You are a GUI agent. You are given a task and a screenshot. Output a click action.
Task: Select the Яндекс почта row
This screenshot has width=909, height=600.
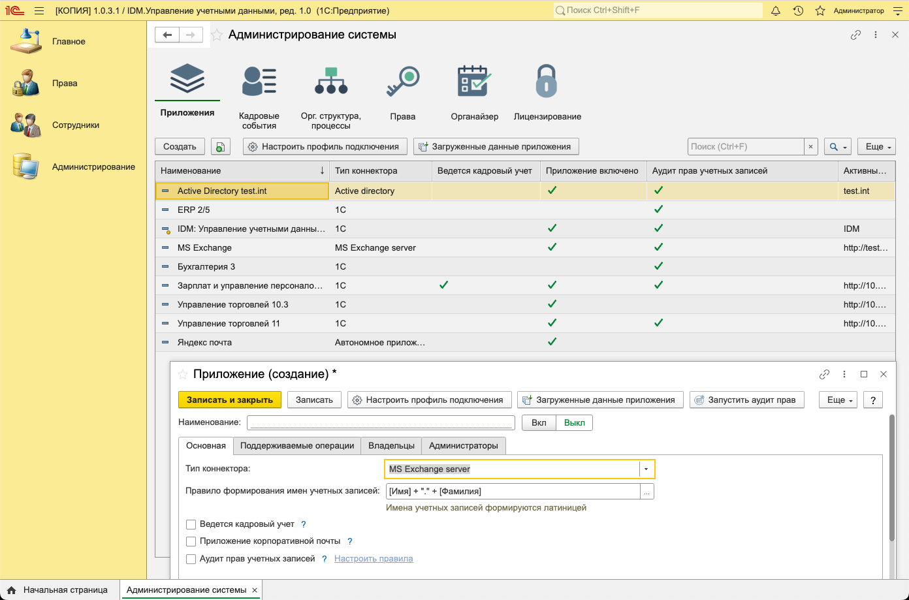click(525, 343)
